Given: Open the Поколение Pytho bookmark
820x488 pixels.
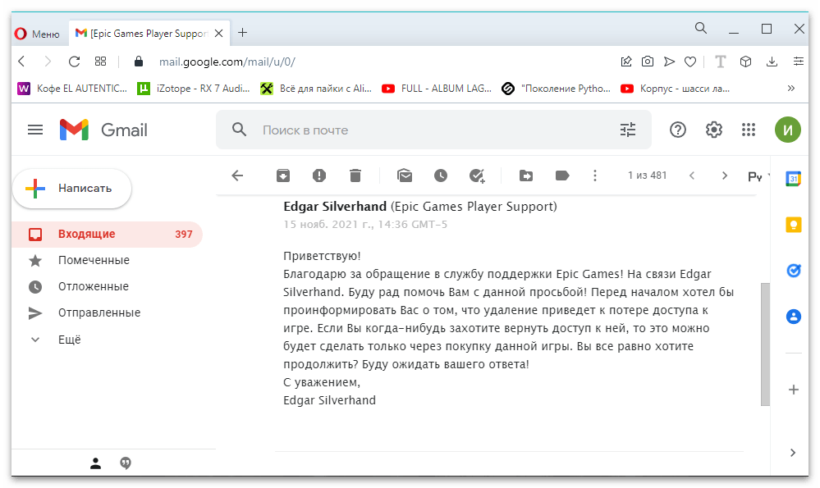Looking at the screenshot, I should (x=556, y=89).
